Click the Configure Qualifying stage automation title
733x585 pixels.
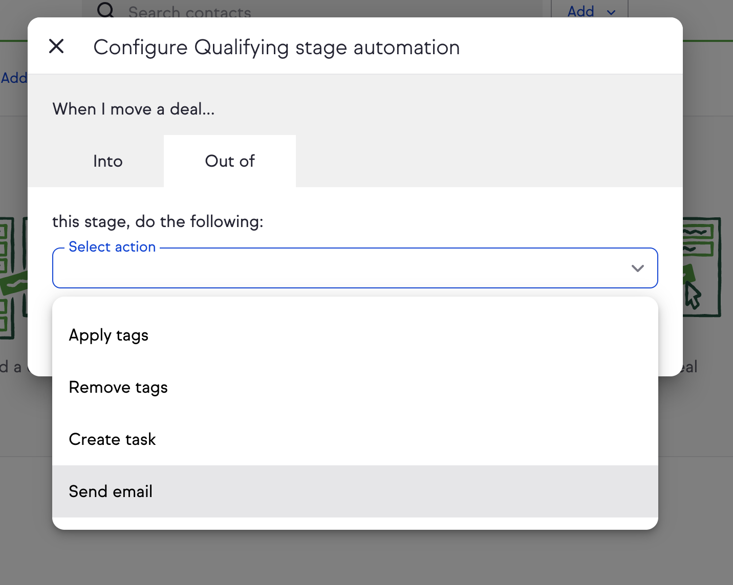[276, 48]
